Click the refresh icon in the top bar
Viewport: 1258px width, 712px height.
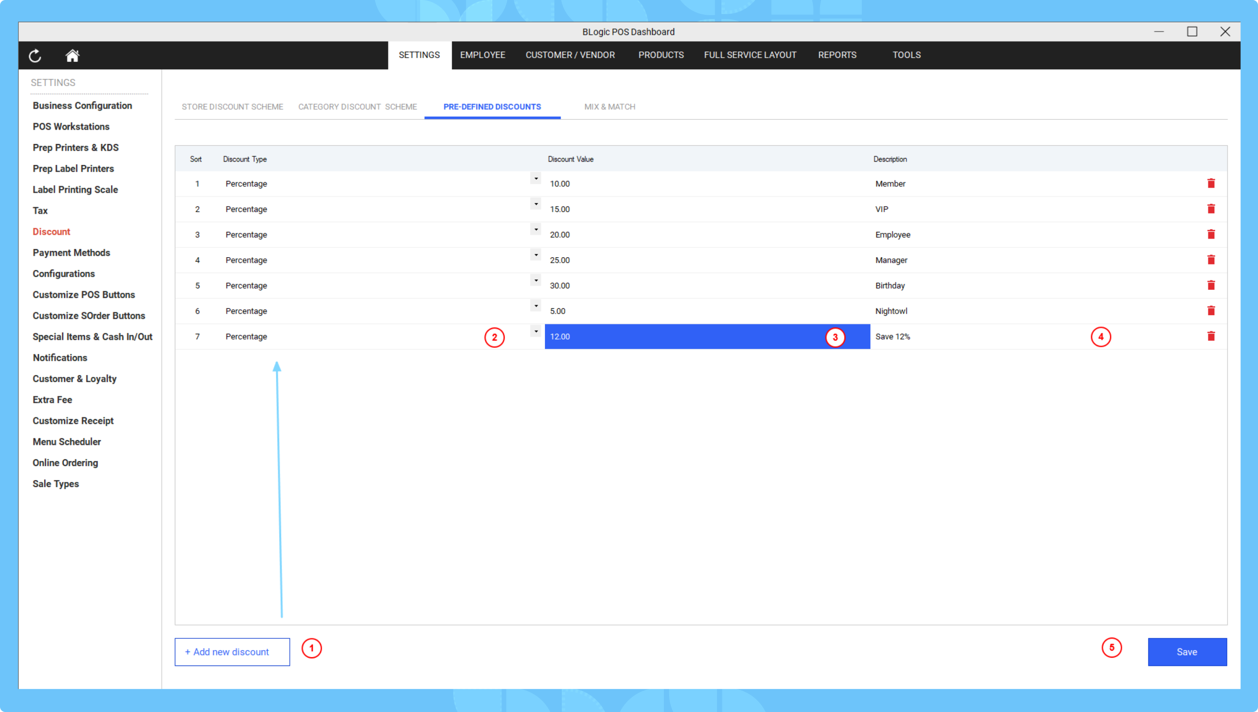pyautogui.click(x=35, y=55)
